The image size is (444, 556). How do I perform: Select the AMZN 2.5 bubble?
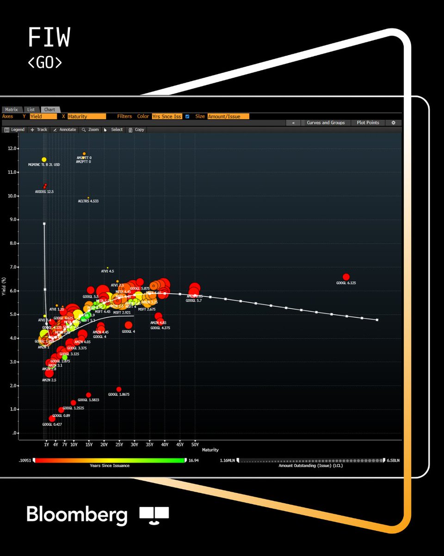[49, 373]
